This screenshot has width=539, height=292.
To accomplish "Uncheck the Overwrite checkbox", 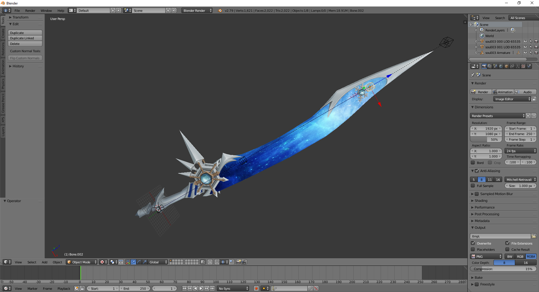I will coord(473,243).
